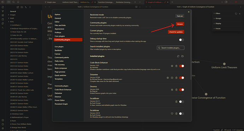The width and height of the screenshot is (244, 131).
Task: Enable the Excalidraw plugin toggle
Action: point(181,114)
